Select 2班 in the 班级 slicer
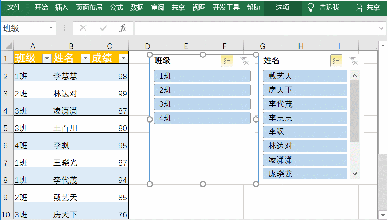 202,89
